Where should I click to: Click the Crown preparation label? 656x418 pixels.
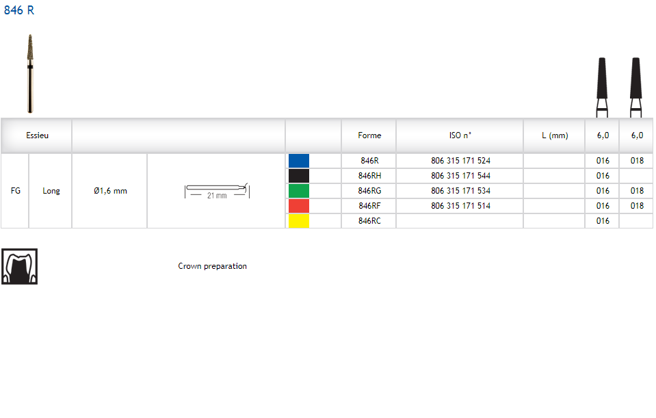point(212,266)
